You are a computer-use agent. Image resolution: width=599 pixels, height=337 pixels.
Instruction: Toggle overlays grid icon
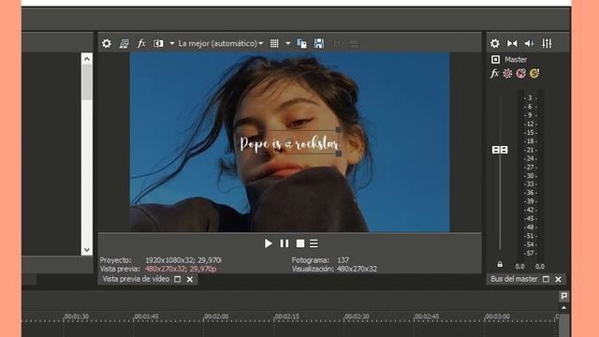coord(274,44)
